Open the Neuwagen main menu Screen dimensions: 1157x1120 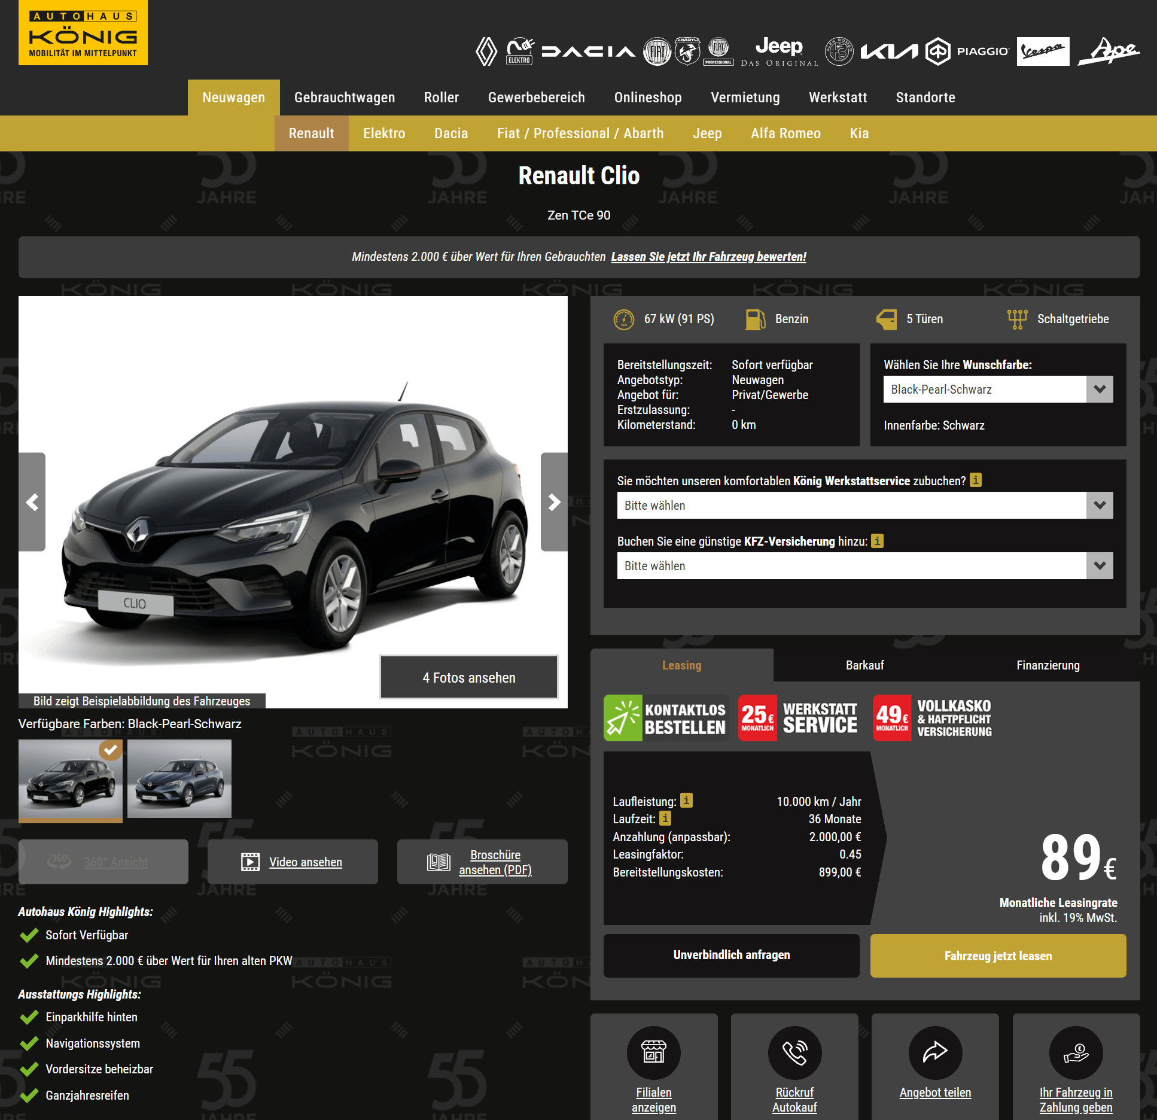point(233,98)
